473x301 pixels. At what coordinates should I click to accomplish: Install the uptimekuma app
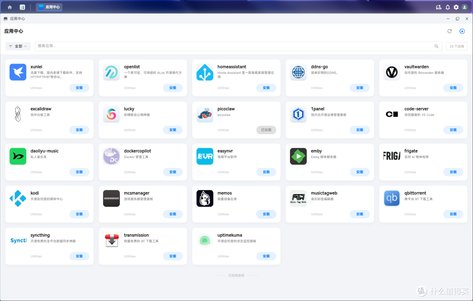click(266, 256)
